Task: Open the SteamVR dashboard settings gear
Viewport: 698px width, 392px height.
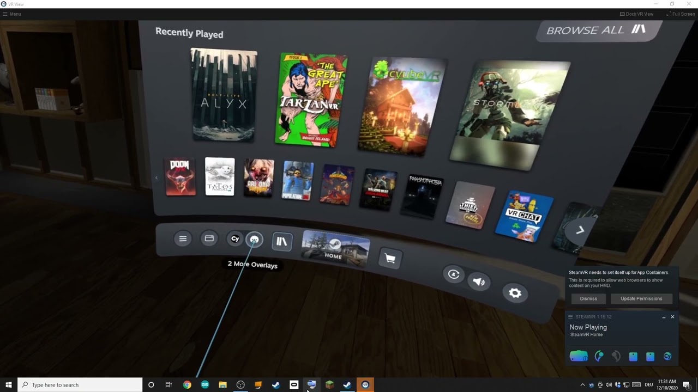Action: point(515,293)
